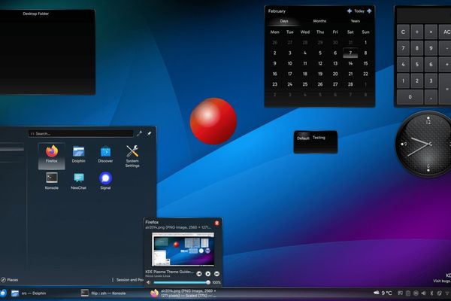This screenshot has height=301, width=451.
Task: Select February 7 in the calendar
Action: [350, 53]
